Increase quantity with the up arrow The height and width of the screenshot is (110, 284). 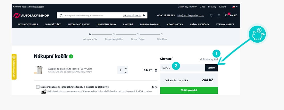pos(126,68)
